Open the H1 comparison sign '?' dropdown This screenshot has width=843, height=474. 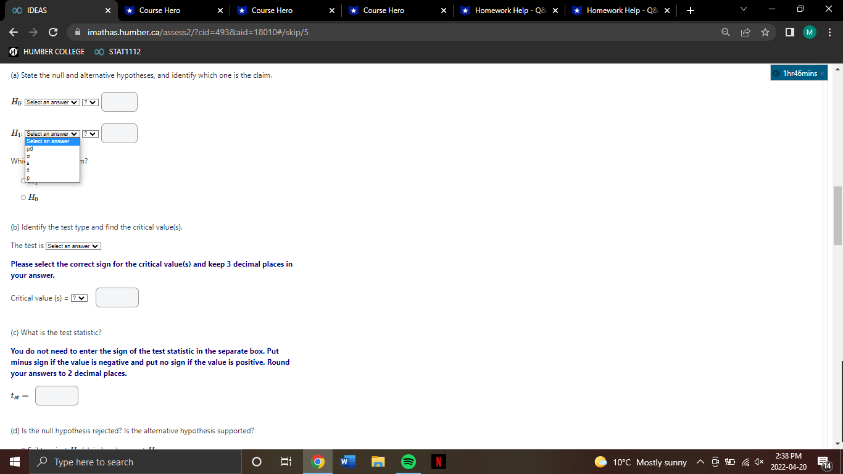91,133
